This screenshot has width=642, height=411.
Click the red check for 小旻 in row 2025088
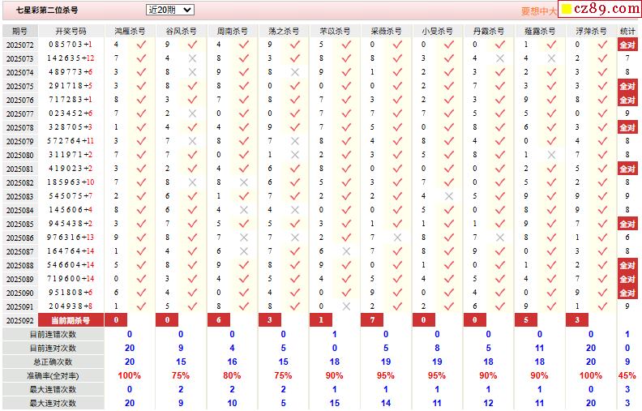pos(449,265)
